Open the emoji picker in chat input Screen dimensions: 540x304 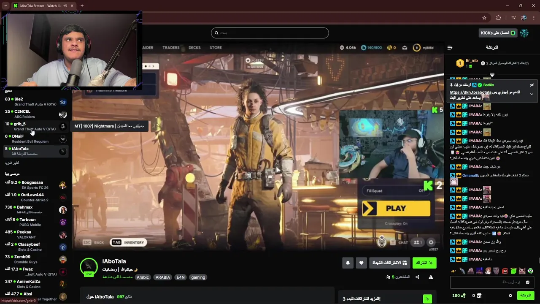click(x=528, y=282)
